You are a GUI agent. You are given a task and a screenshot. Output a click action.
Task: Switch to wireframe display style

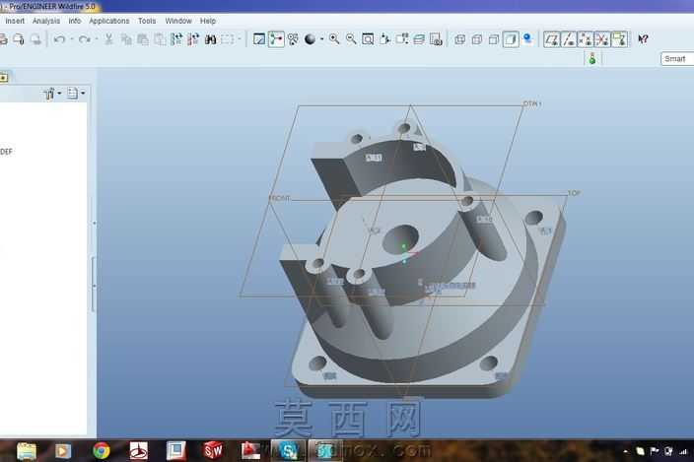(x=459, y=39)
